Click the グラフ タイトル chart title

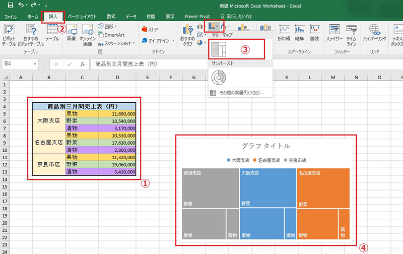266,146
